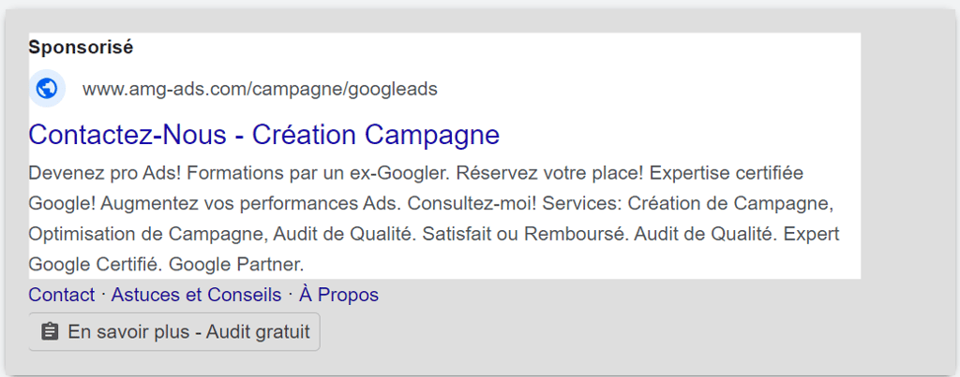Click the Sponsorisé label
The width and height of the screenshot is (960, 377).
tap(81, 47)
